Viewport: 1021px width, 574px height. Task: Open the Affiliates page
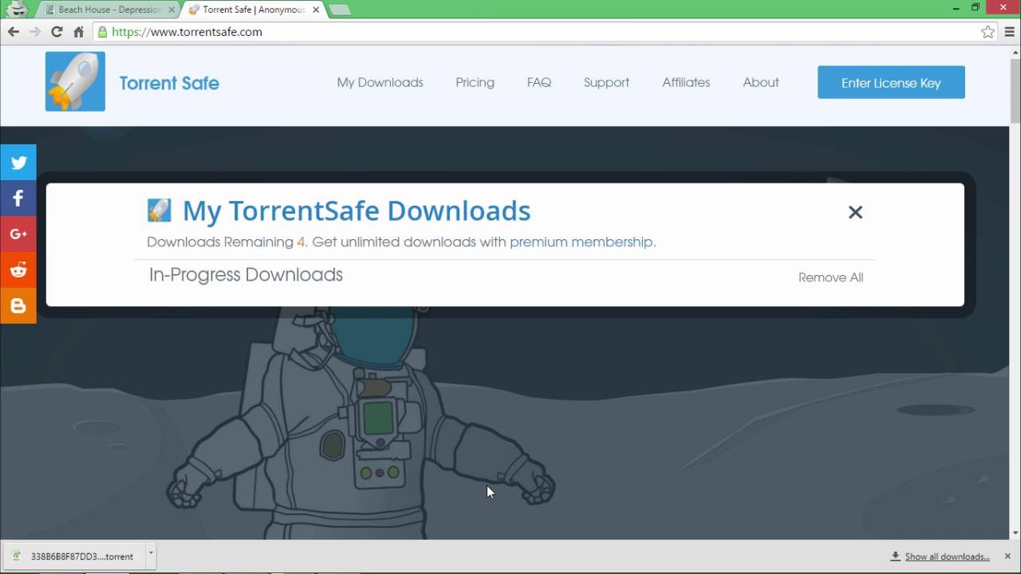tap(686, 82)
